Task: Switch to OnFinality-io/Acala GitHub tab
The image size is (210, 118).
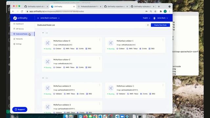Action: click(x=142, y=7)
